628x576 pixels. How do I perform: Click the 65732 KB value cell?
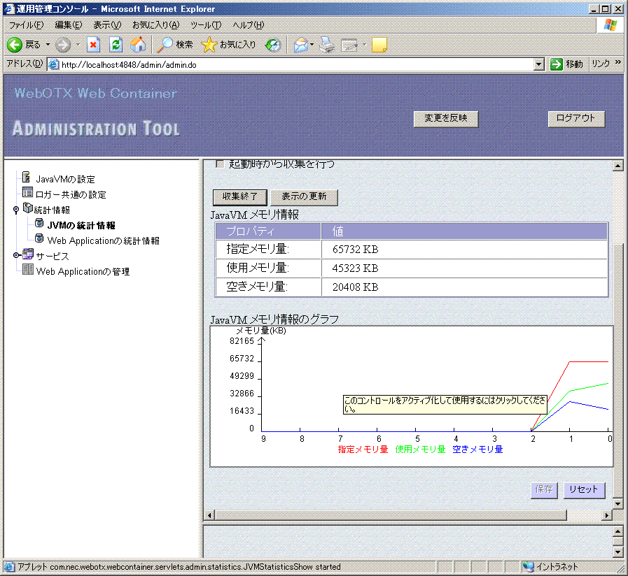(465, 249)
